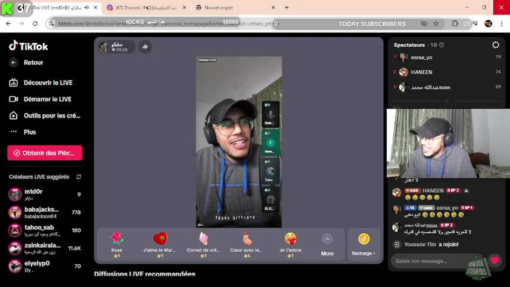Click the view site information icon

(51, 24)
